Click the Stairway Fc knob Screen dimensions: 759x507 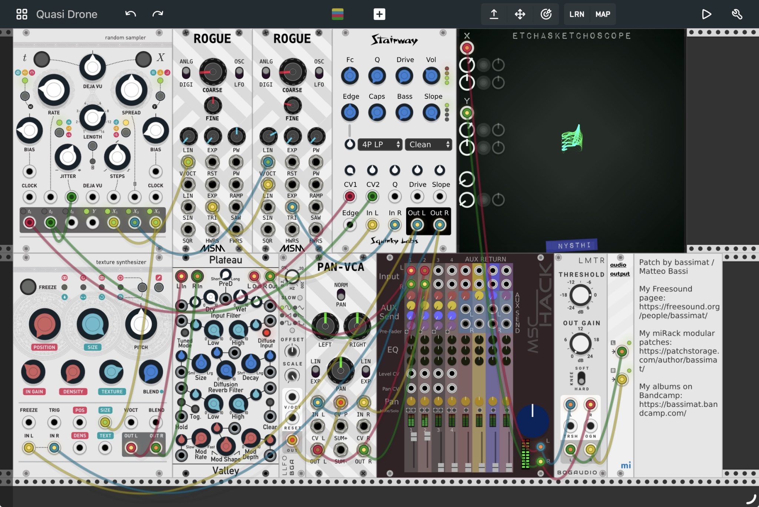pyautogui.click(x=349, y=76)
